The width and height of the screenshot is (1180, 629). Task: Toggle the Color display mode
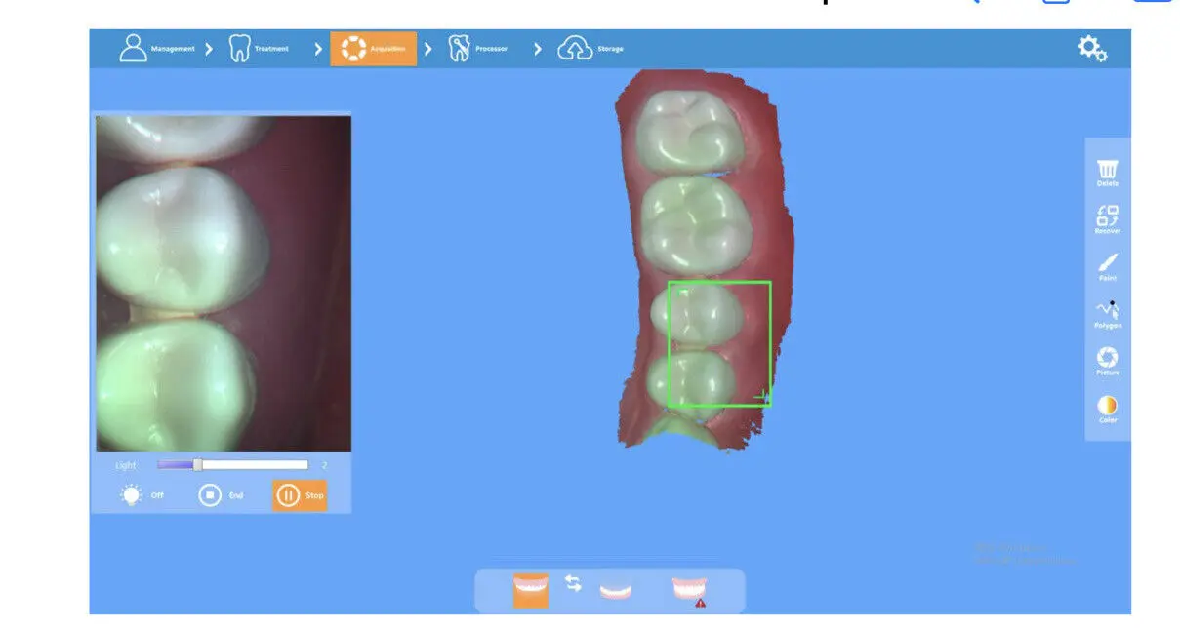click(x=1108, y=410)
